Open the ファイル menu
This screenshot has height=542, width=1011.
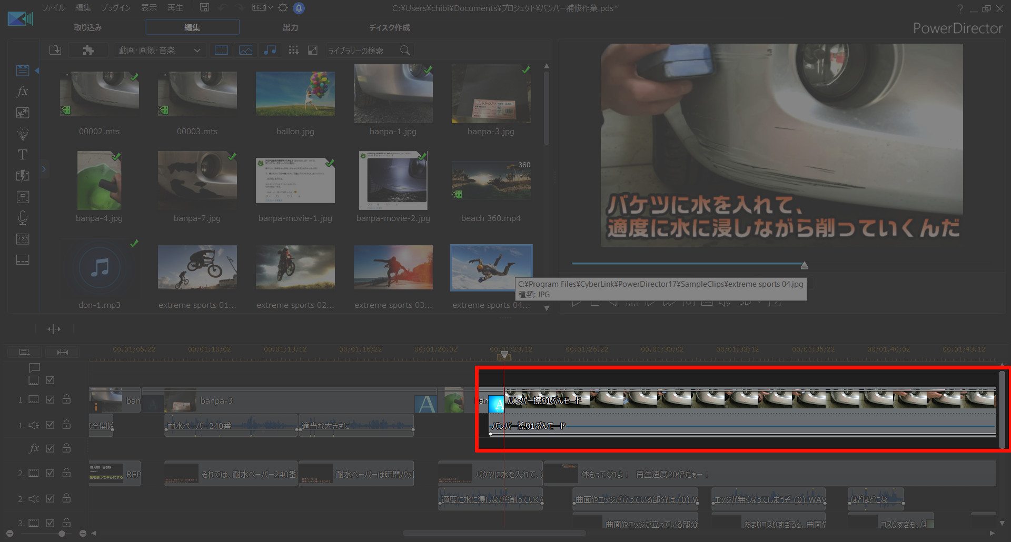[x=53, y=7]
